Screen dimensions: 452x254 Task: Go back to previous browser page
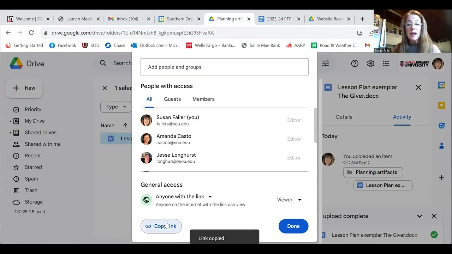pos(8,33)
